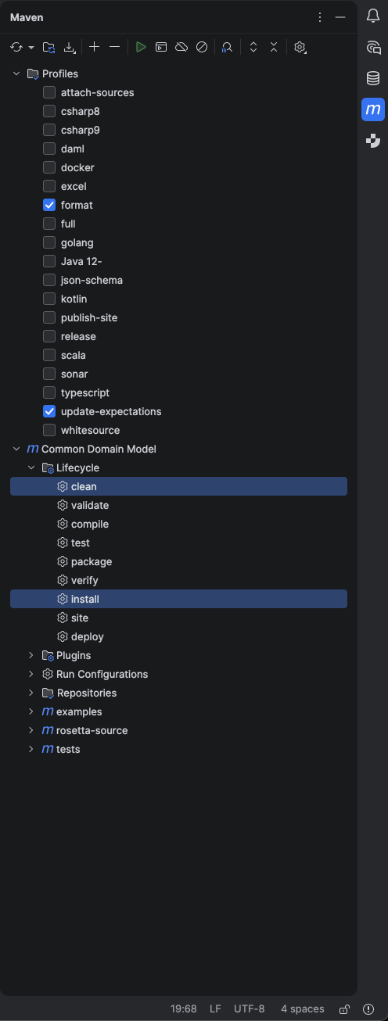Screen dimensions: 388x1021
Task: Enable the whitesource profile checkbox
Action: pos(49,430)
